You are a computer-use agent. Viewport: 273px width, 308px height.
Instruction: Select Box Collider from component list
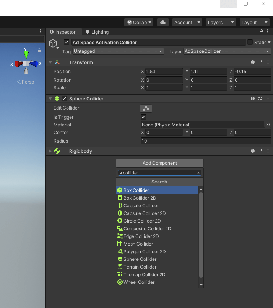pyautogui.click(x=157, y=190)
